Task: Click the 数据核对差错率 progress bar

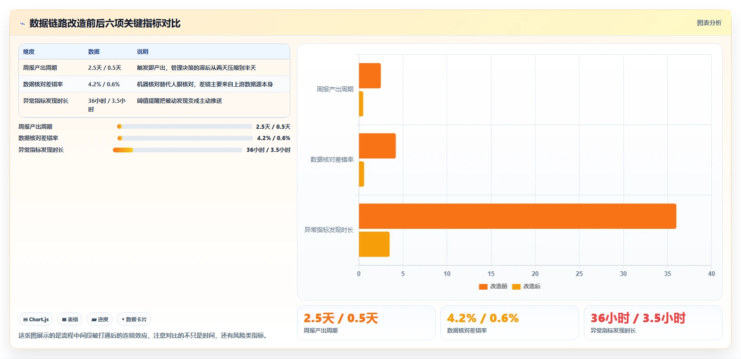Action: 185,138
